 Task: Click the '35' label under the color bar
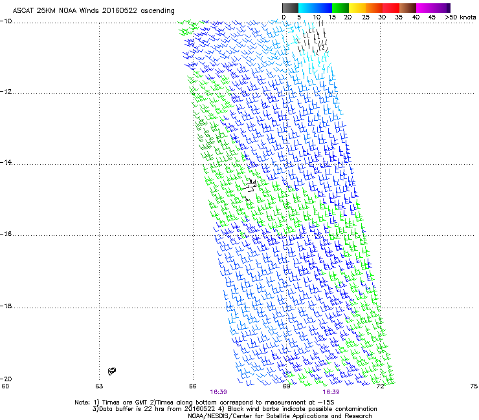399,17
